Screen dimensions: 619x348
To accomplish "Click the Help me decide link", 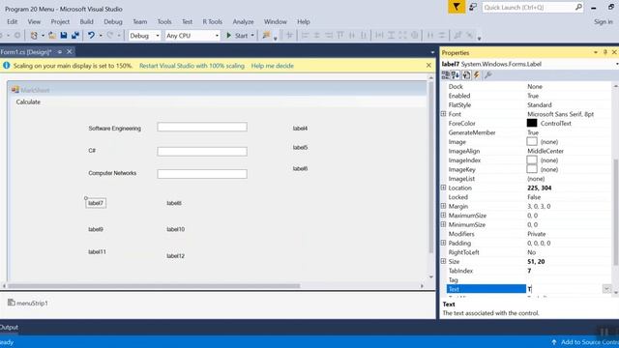I will tap(273, 66).
